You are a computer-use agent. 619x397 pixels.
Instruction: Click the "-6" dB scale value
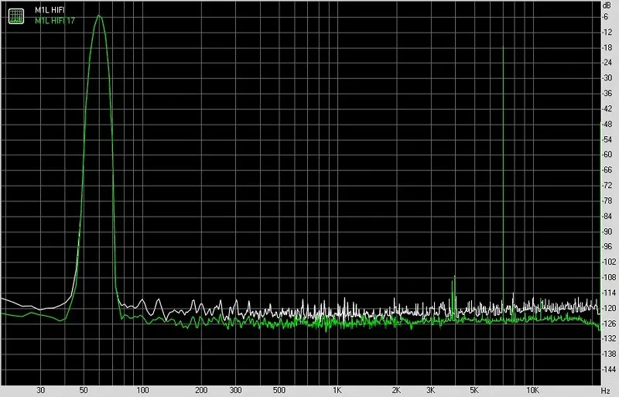pos(605,17)
